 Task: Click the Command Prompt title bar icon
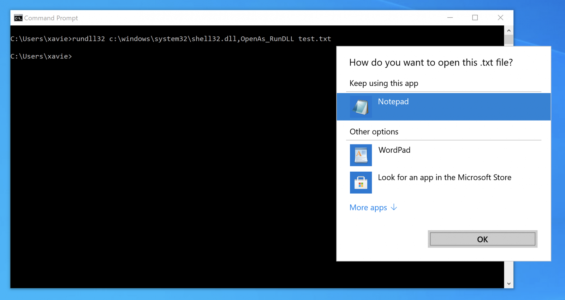pyautogui.click(x=18, y=18)
